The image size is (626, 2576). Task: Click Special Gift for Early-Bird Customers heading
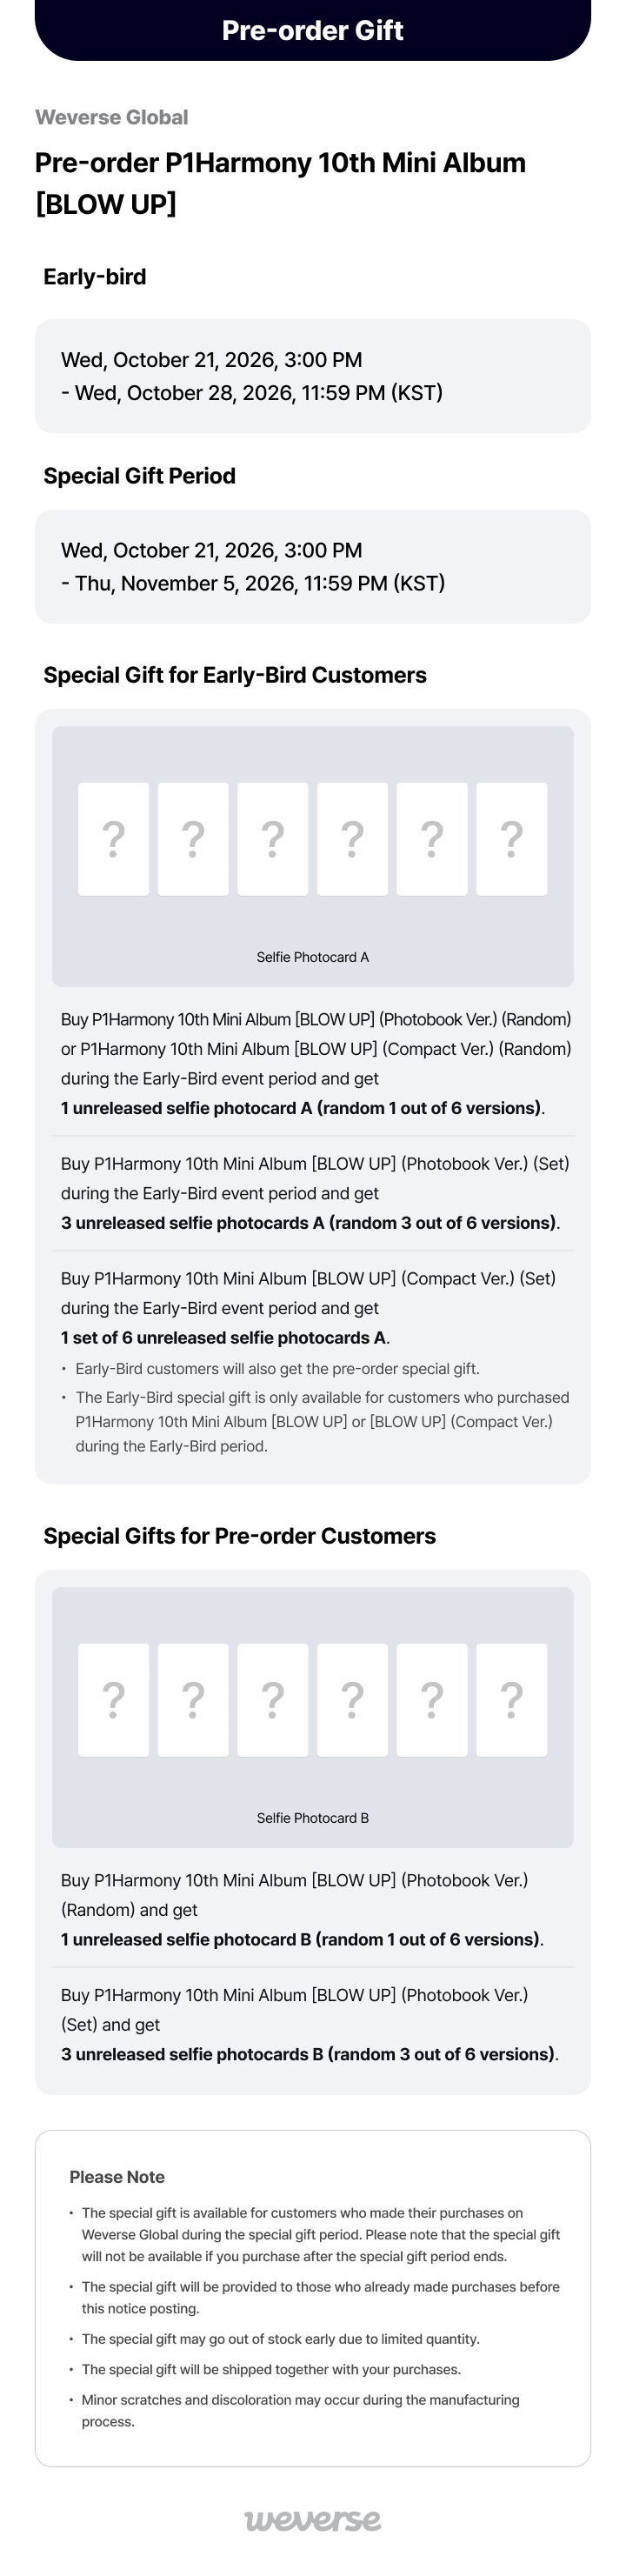click(x=235, y=675)
